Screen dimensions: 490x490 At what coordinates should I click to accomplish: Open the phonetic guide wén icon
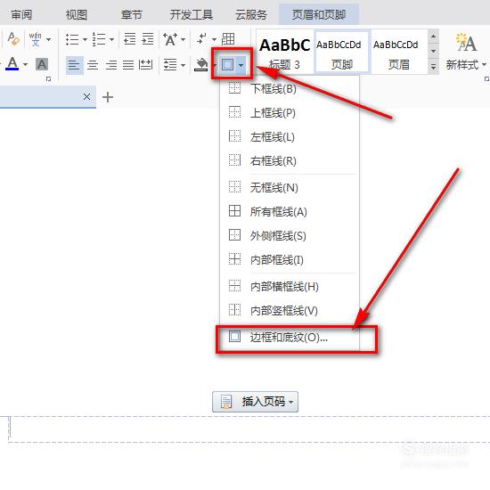point(35,39)
